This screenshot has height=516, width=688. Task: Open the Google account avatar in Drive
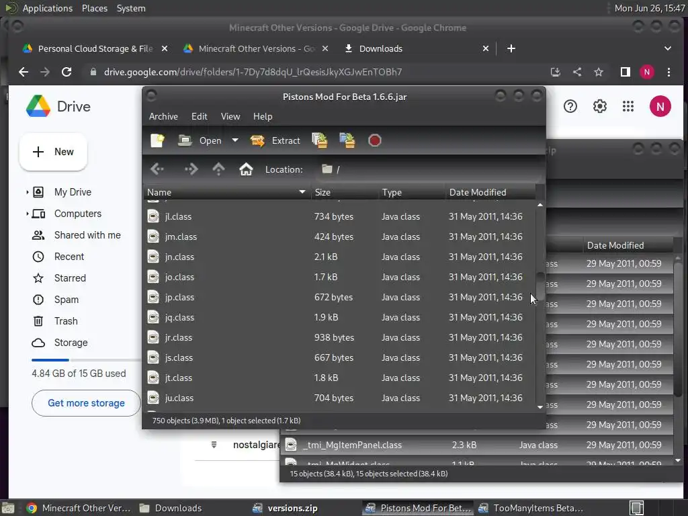click(660, 106)
